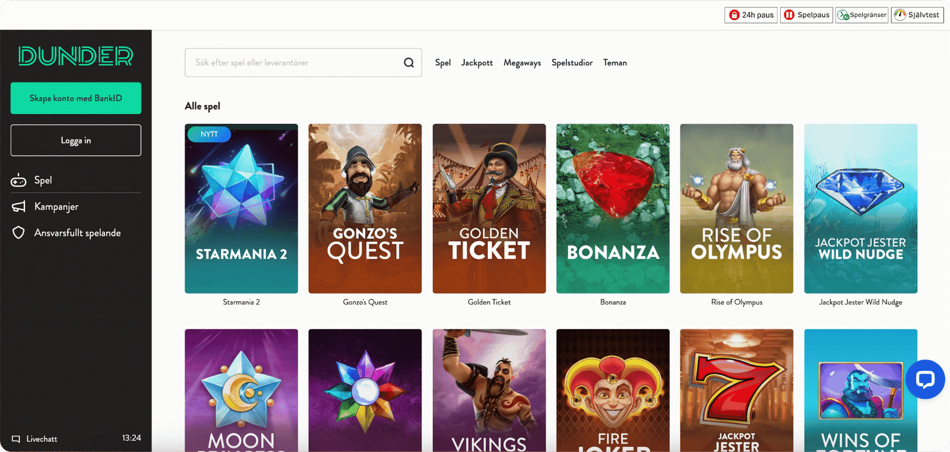Click the Livechatt speech bubble icon
The height and width of the screenshot is (452, 950).
pos(16,439)
